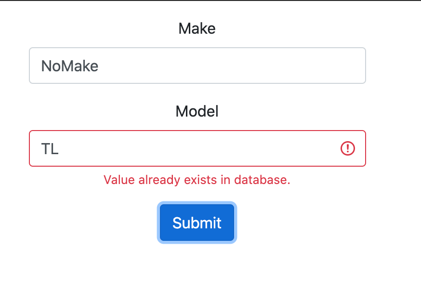Click the 'Value already exists in database' message
The width and height of the screenshot is (421, 290).
point(197,180)
